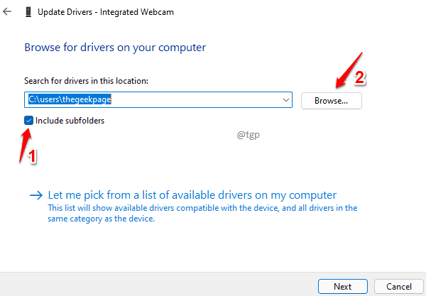Click the red number 1 annotation
Image resolution: width=426 pixels, height=296 pixels.
[x=32, y=156]
